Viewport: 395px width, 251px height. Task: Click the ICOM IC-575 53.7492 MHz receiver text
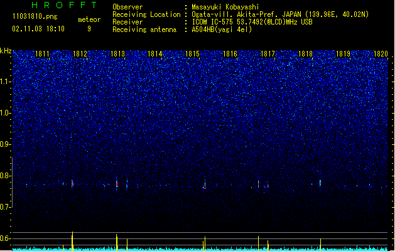click(x=252, y=22)
